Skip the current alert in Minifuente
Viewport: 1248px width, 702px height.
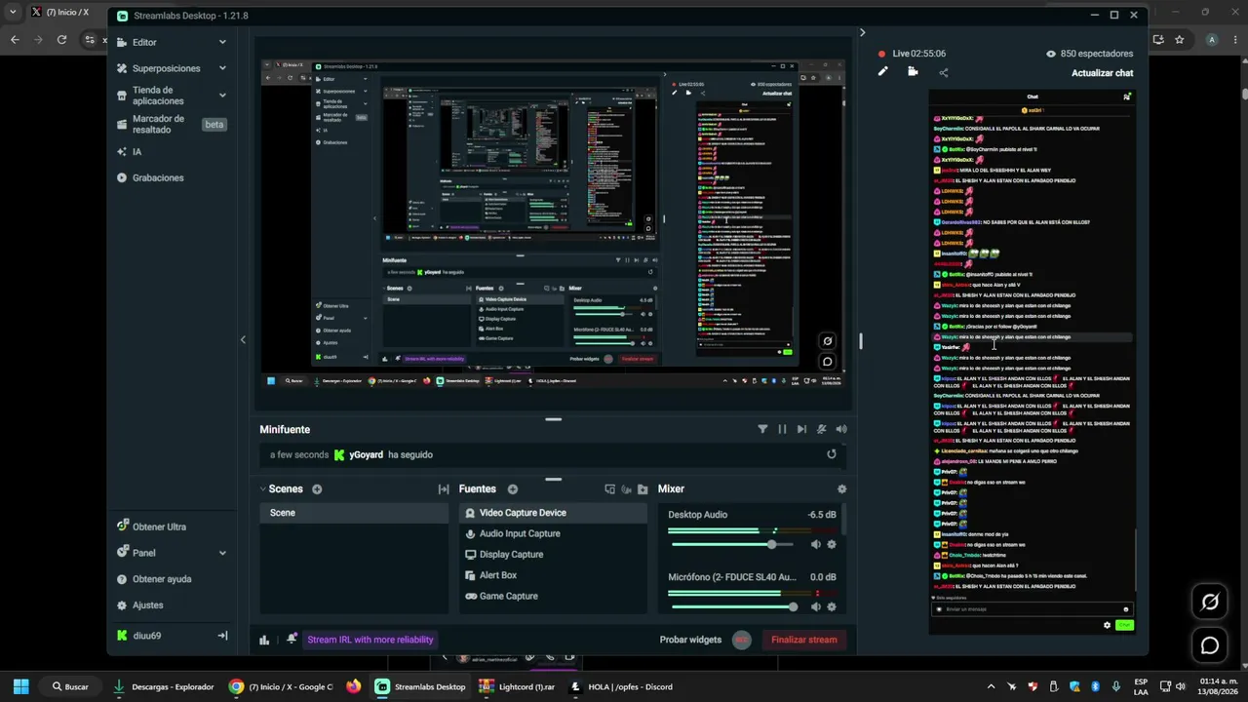pos(801,429)
